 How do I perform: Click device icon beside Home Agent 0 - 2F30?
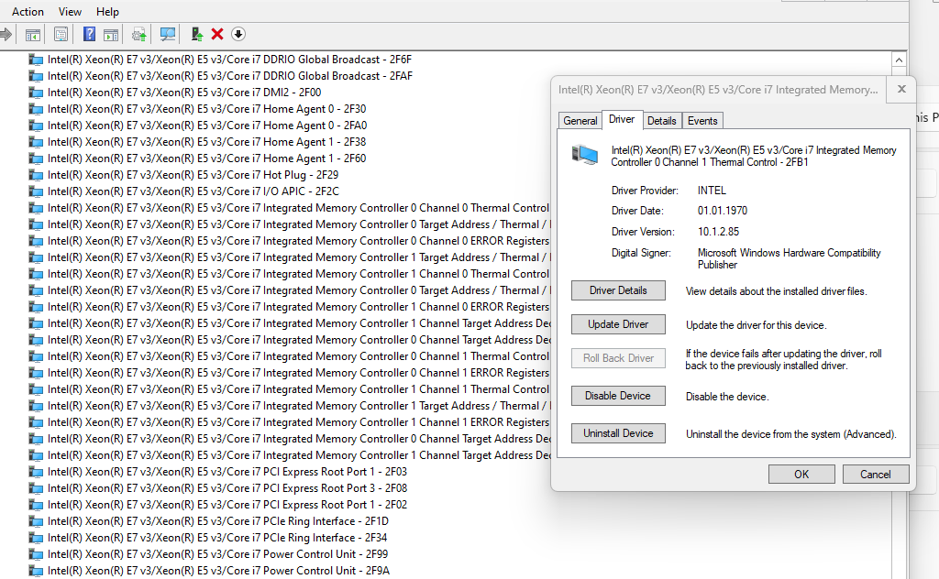(x=36, y=109)
